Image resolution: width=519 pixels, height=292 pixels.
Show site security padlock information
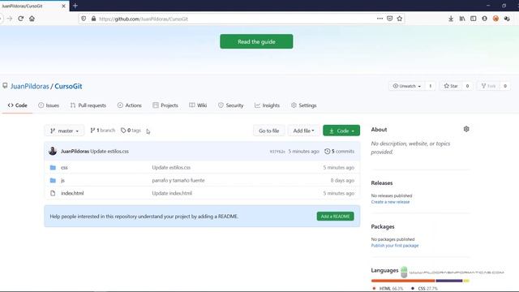[x=94, y=19]
